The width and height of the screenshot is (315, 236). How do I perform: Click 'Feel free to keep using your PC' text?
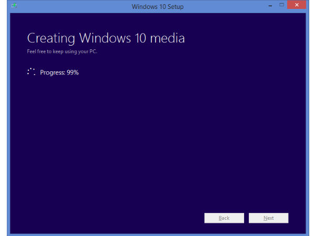[61, 52]
